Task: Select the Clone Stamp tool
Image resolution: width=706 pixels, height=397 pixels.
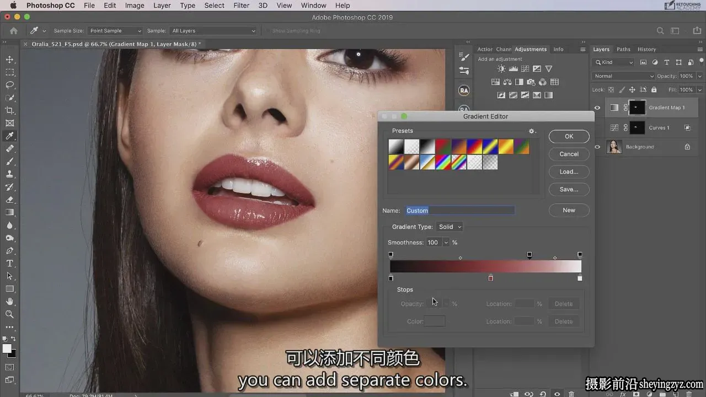Action: point(9,174)
